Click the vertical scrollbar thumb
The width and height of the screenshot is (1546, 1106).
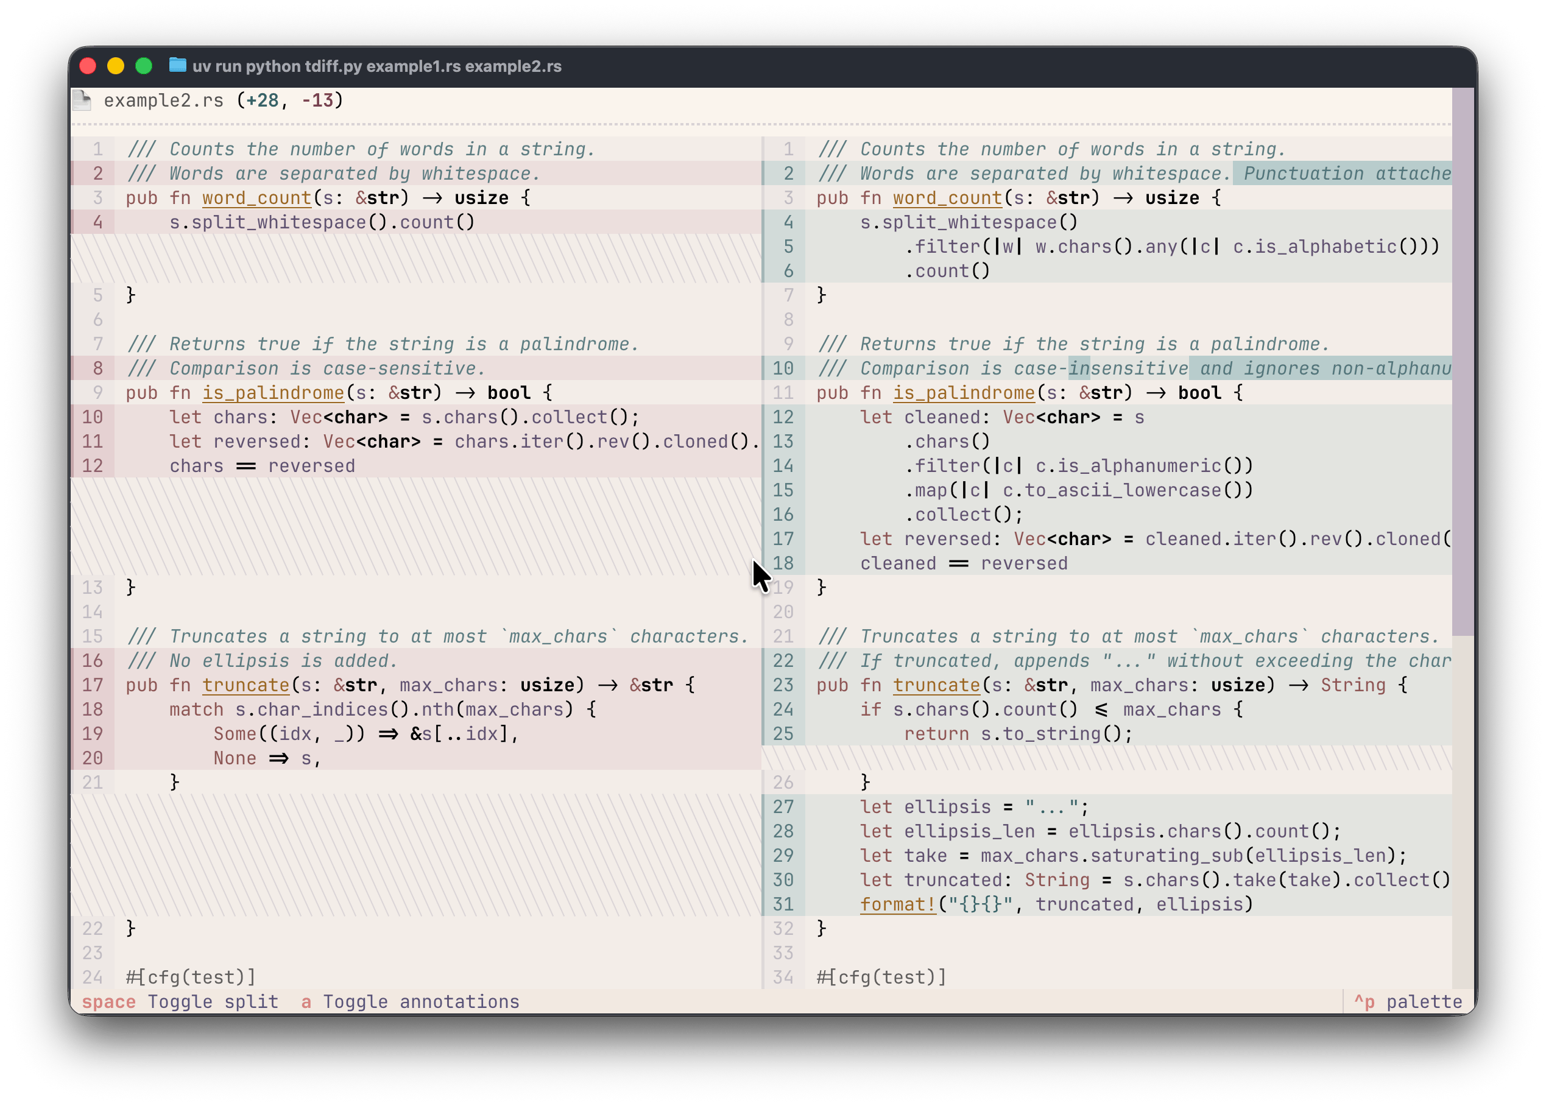click(1462, 361)
